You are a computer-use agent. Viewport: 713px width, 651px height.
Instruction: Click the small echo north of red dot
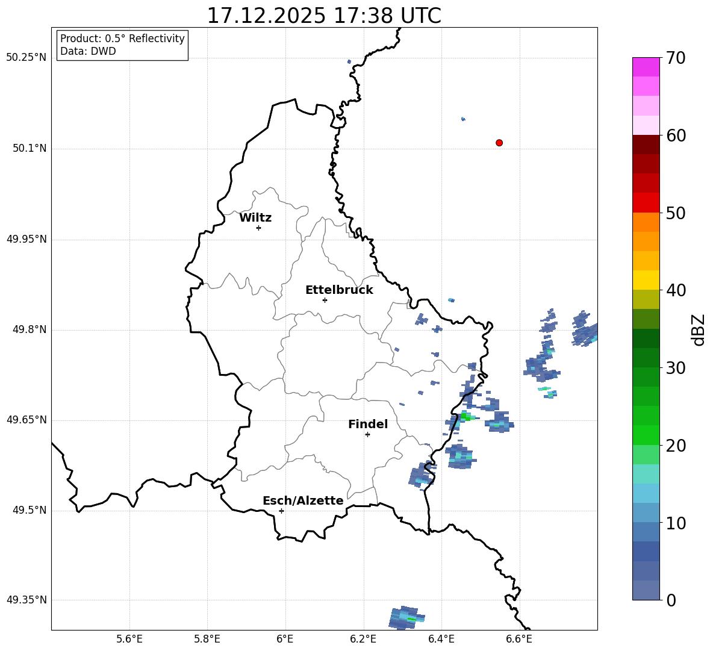[x=463, y=119]
